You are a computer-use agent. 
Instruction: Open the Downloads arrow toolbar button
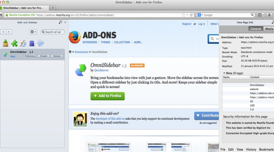tap(269, 15)
